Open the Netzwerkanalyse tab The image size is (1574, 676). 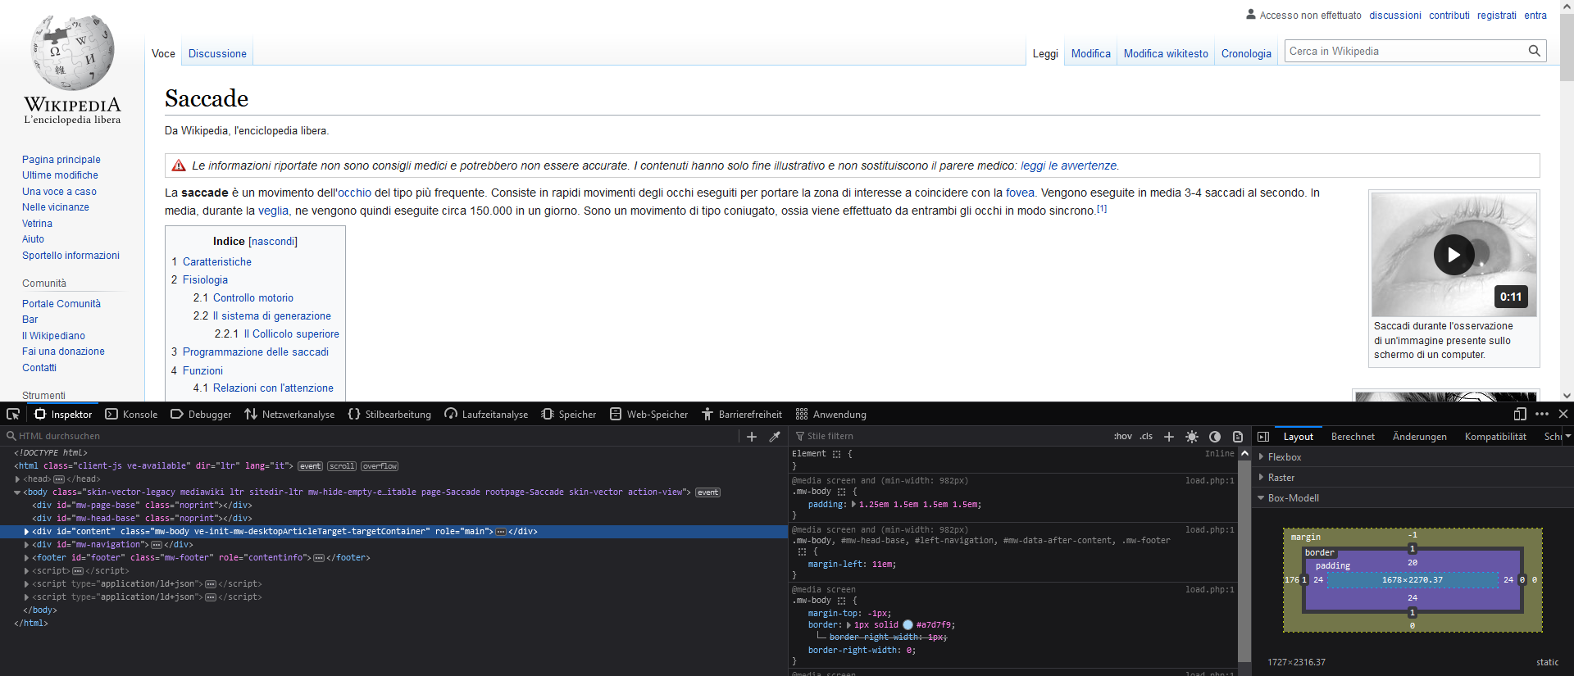pyautogui.click(x=289, y=415)
